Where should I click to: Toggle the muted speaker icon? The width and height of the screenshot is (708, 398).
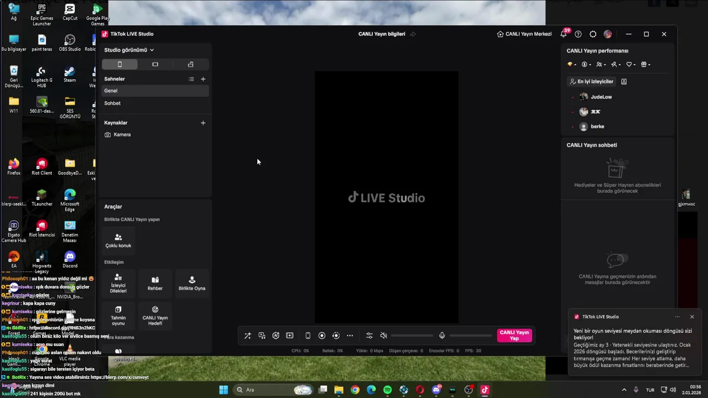(x=384, y=336)
